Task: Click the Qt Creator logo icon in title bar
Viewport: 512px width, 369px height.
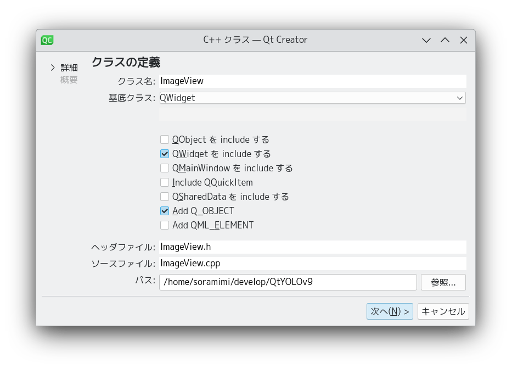Action: (x=47, y=40)
